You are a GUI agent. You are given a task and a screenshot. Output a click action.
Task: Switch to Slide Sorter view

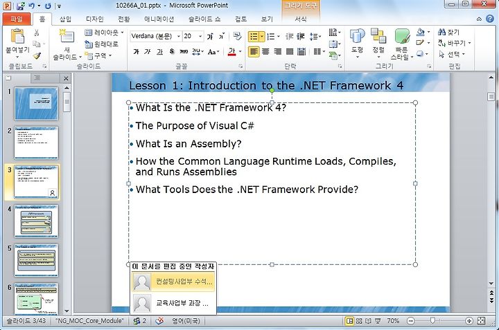pyautogui.click(x=359, y=321)
